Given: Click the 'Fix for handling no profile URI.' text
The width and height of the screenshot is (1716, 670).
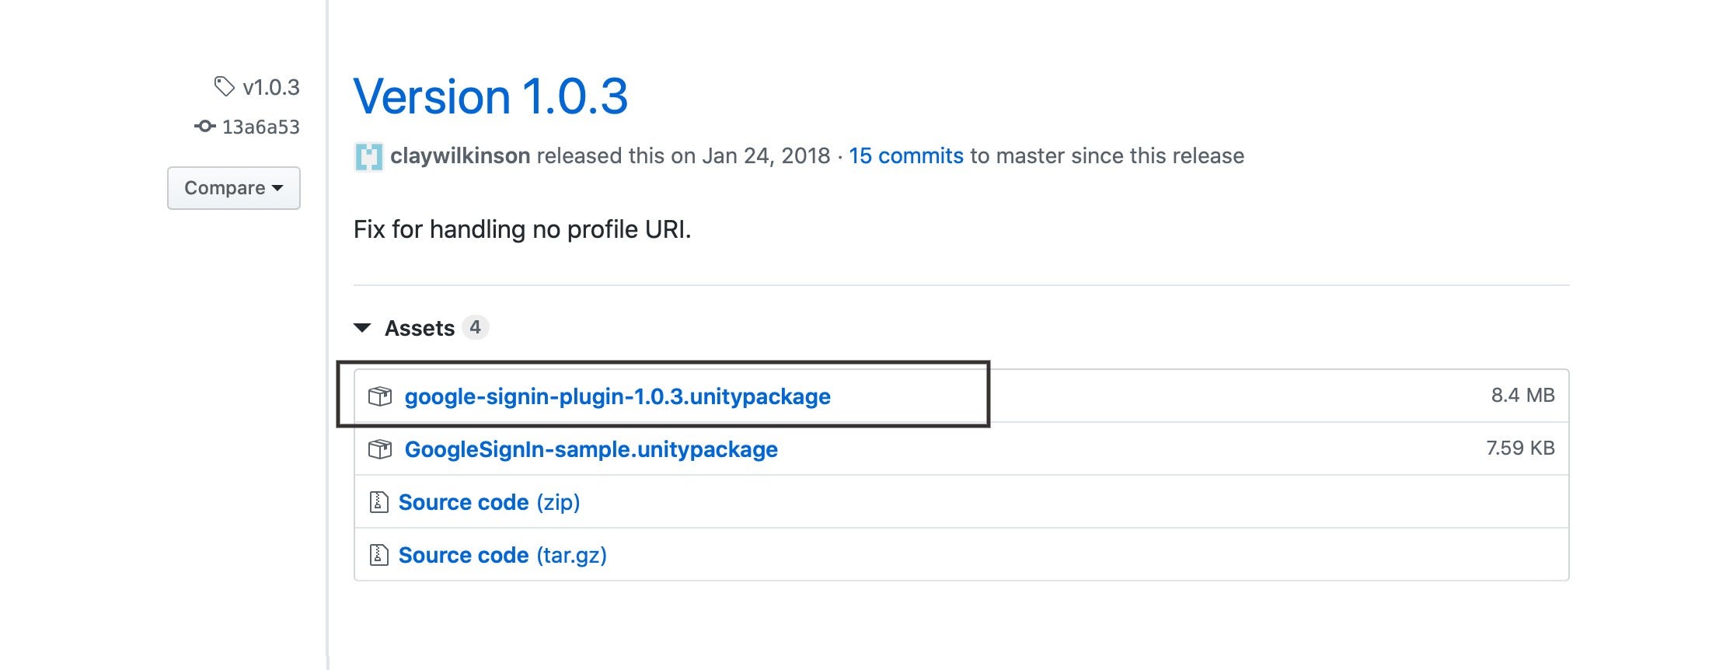Looking at the screenshot, I should point(522,229).
